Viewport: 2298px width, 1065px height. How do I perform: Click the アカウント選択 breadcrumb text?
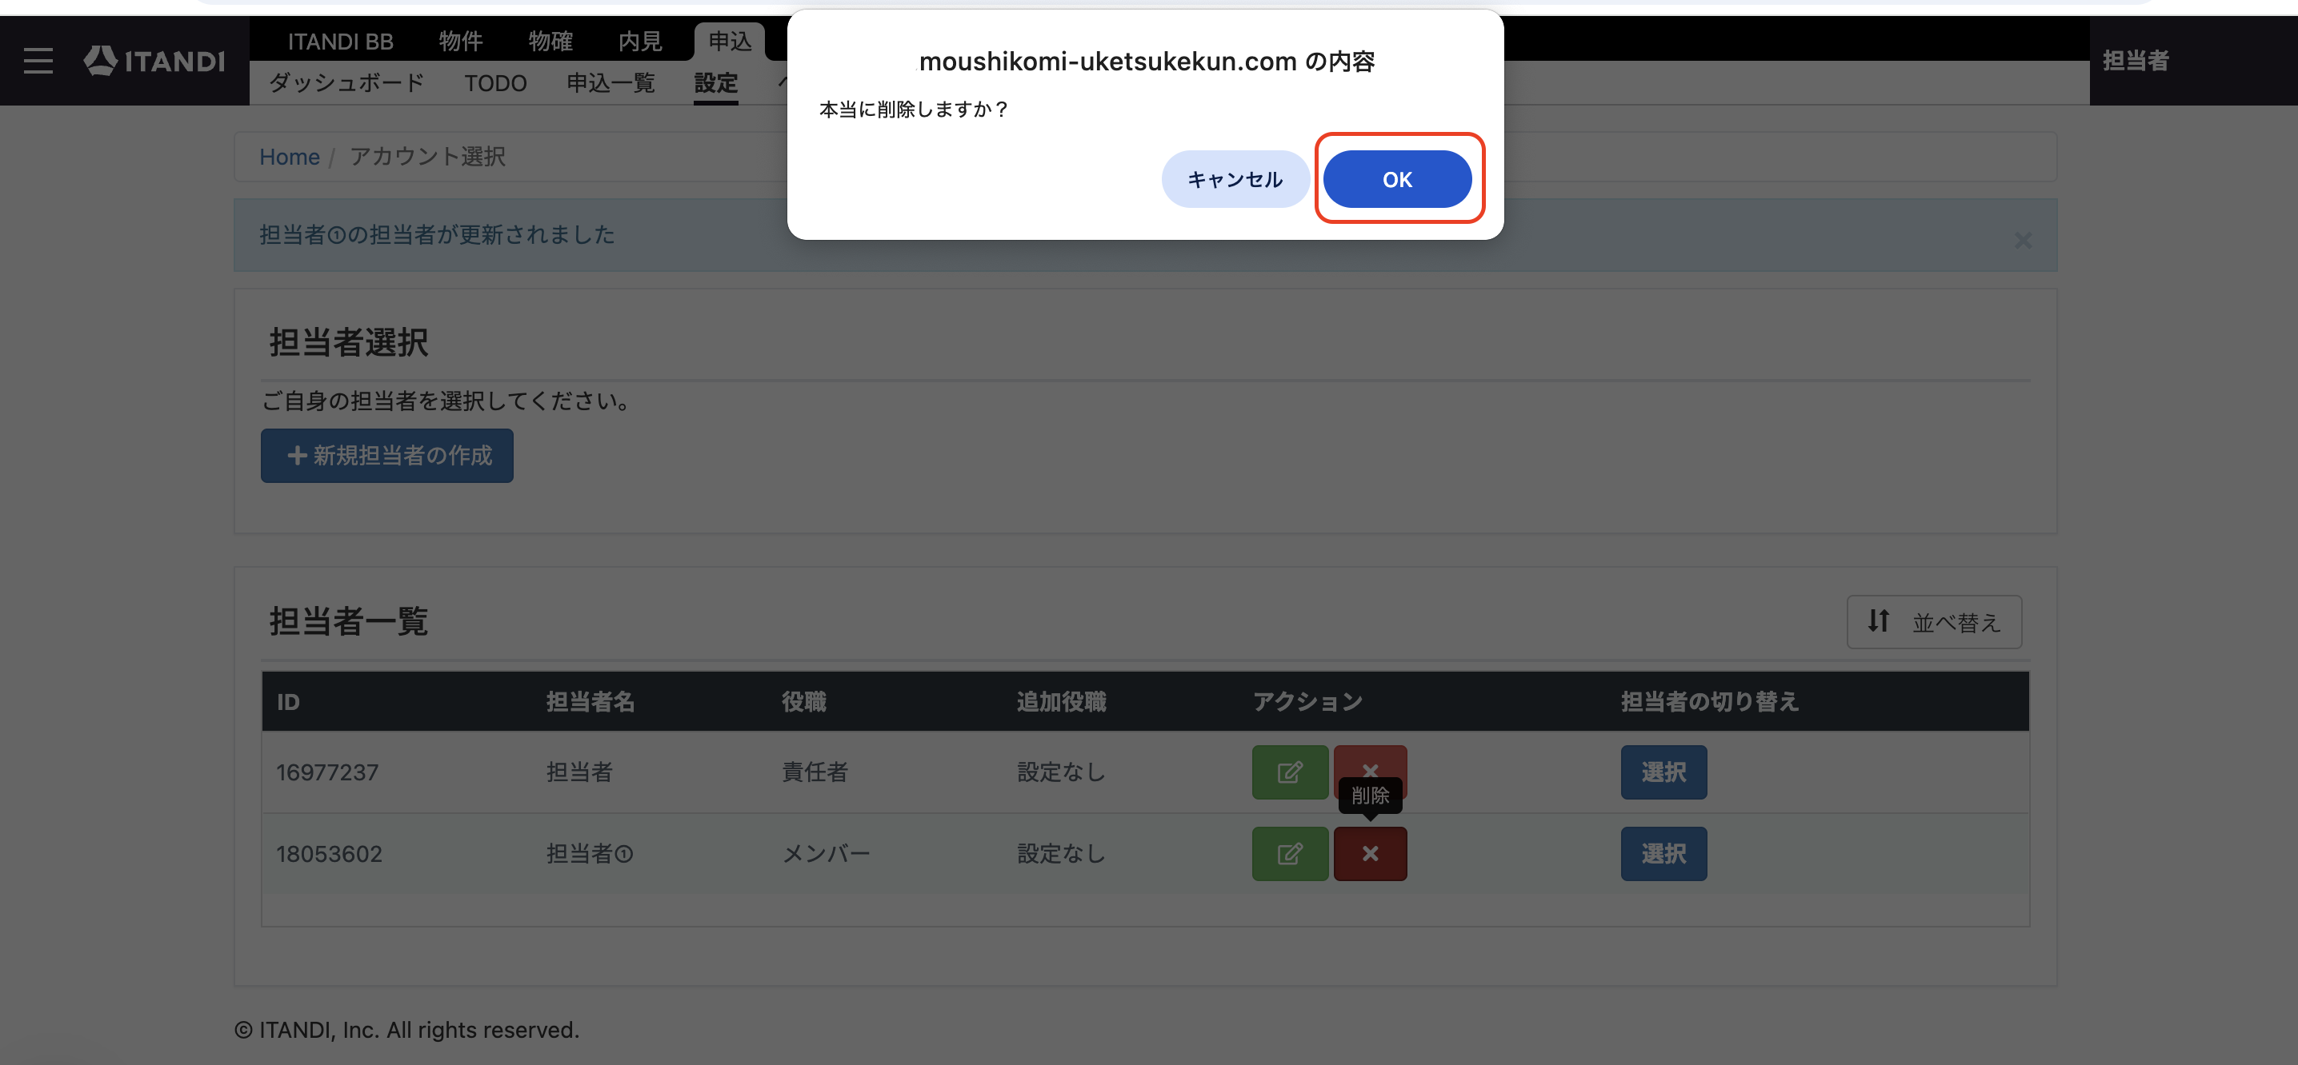(427, 157)
